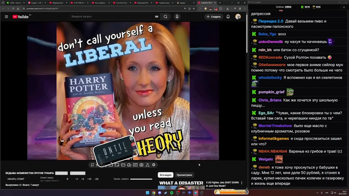Open the browser tab search dropdown arrow
Image resolution: width=349 pixels, height=196 pixels.
[3, 3]
